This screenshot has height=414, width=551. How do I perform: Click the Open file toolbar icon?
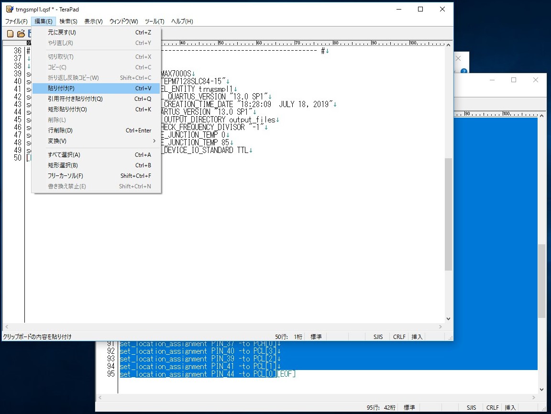pos(21,34)
